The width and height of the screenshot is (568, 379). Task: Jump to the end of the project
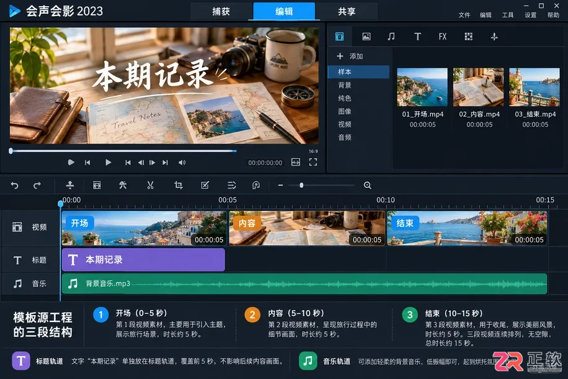tap(165, 163)
